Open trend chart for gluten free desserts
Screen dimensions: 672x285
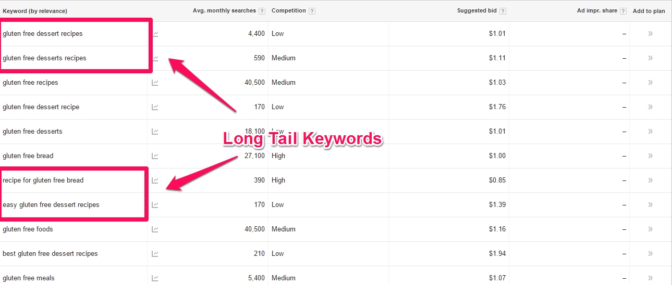pos(155,132)
